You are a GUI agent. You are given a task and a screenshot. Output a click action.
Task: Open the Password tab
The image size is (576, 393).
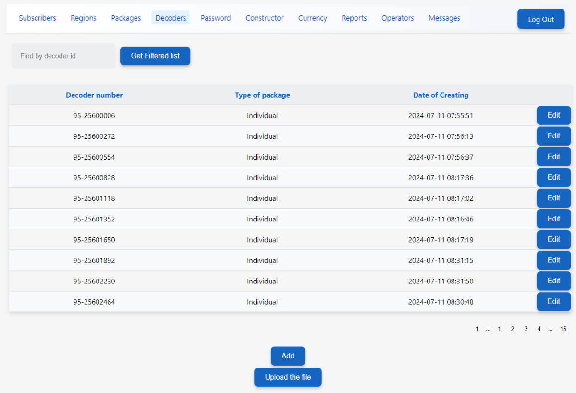click(x=216, y=18)
